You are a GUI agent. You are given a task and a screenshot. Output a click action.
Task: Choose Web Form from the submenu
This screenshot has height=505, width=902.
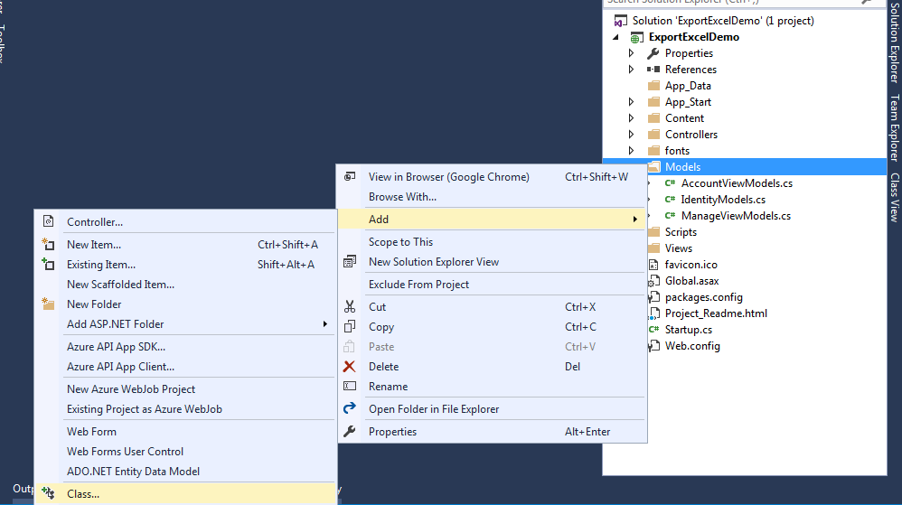[184, 432]
